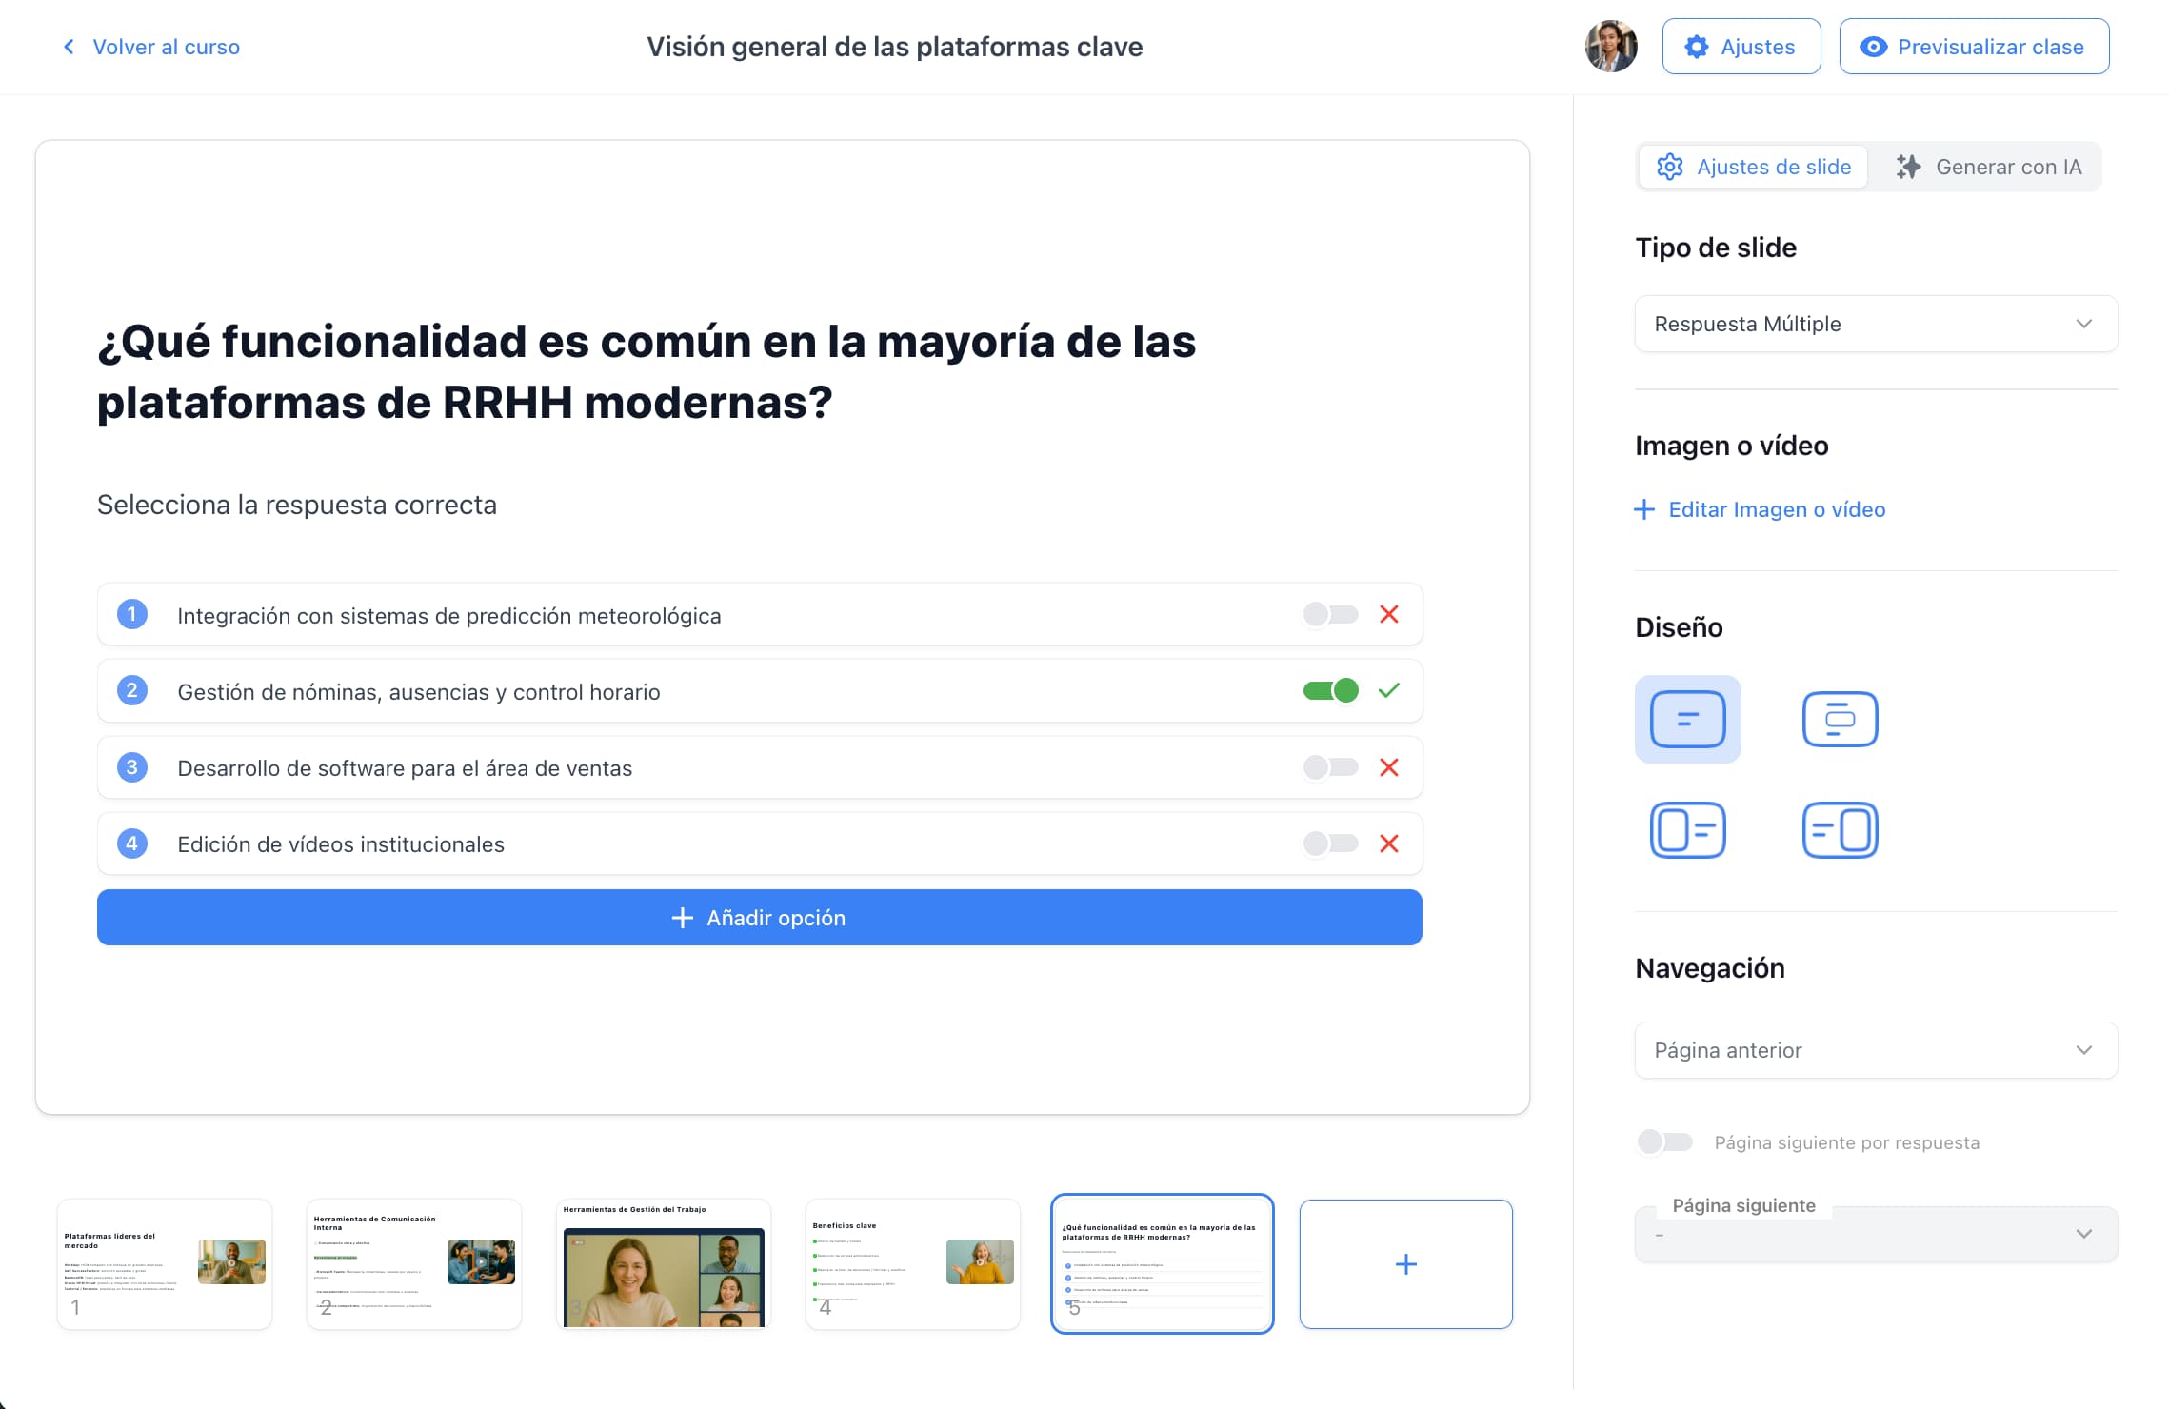This screenshot has height=1409, width=2169.
Task: Select the Ajustes de slide tab
Action: coord(1753,167)
